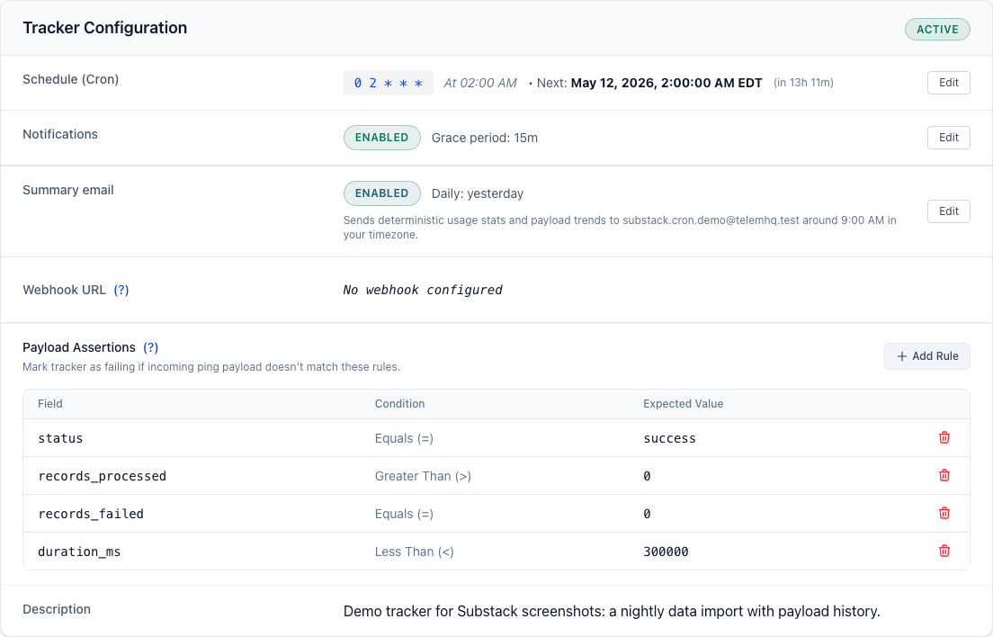Click 'No webhook configured' text
Screen dimensions: 993x637
point(423,290)
